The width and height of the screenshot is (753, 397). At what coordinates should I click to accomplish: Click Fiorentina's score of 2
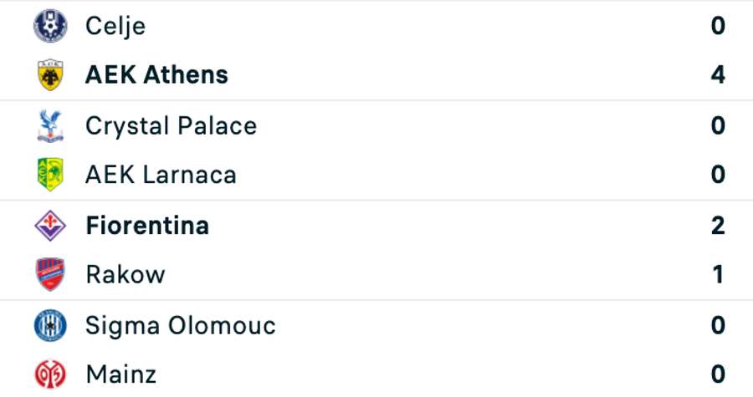tap(718, 226)
